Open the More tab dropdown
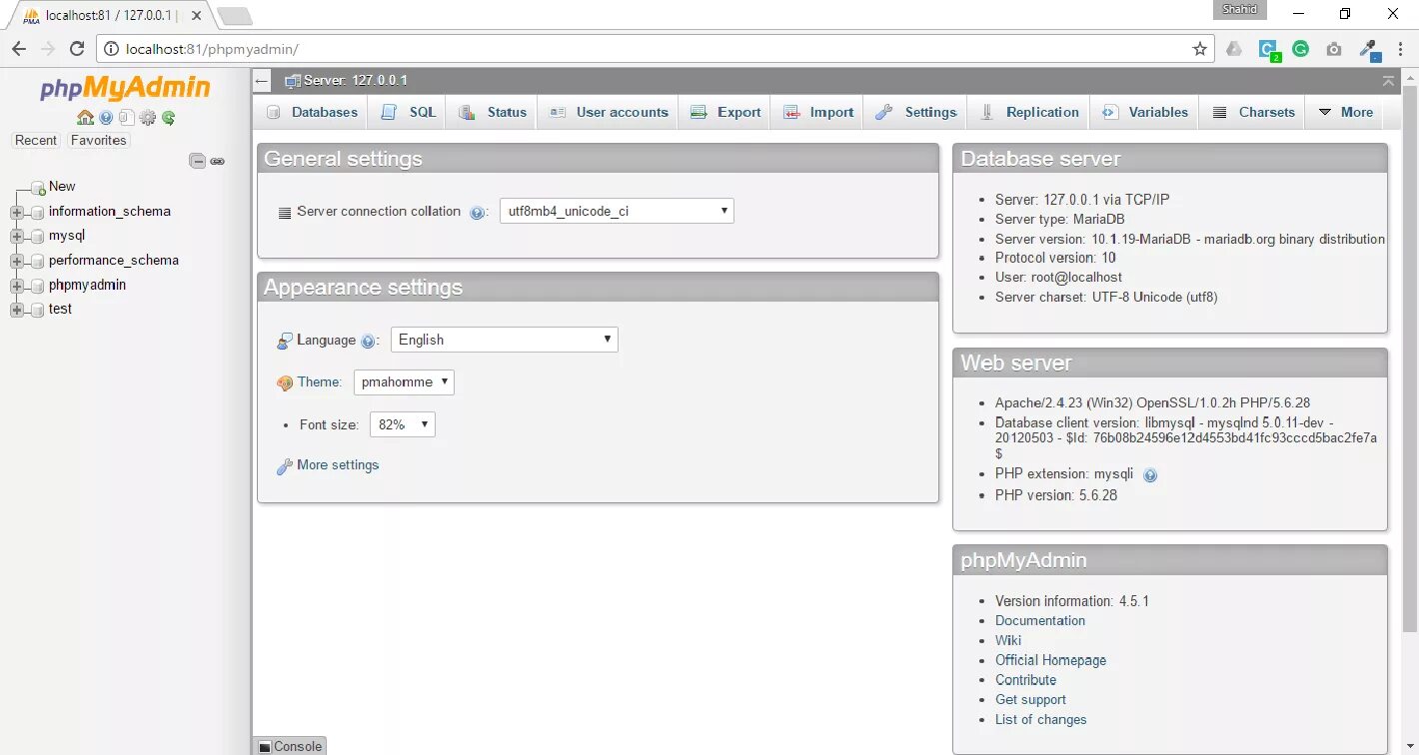The image size is (1419, 755). point(1345,112)
